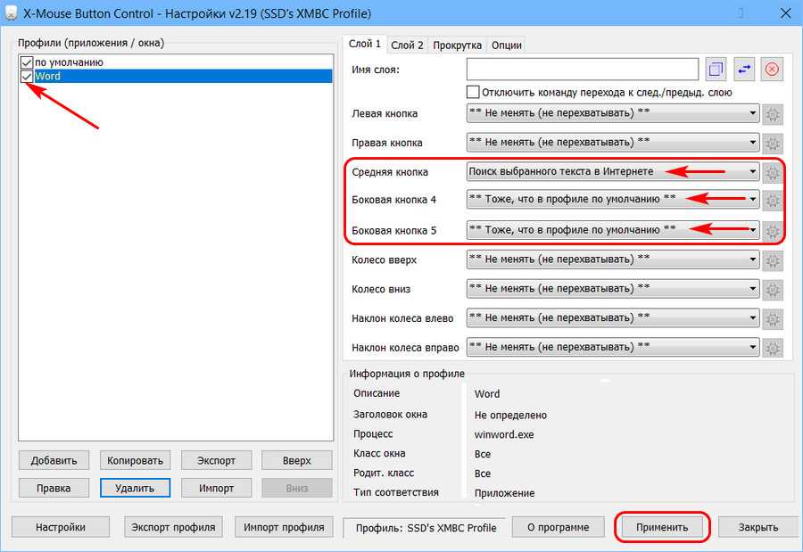The image size is (803, 552).
Task: Click the X-Mouse Button Control title icon
Action: coord(11,12)
